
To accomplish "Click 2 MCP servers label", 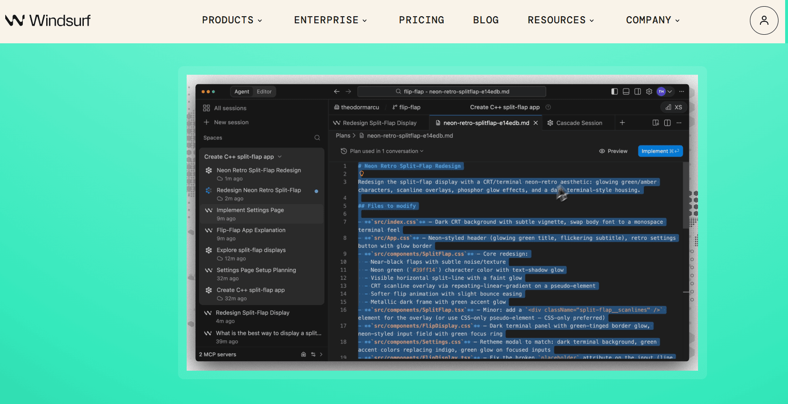I will pos(218,355).
